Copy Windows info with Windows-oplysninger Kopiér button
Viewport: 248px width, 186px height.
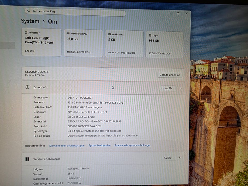tap(167, 158)
